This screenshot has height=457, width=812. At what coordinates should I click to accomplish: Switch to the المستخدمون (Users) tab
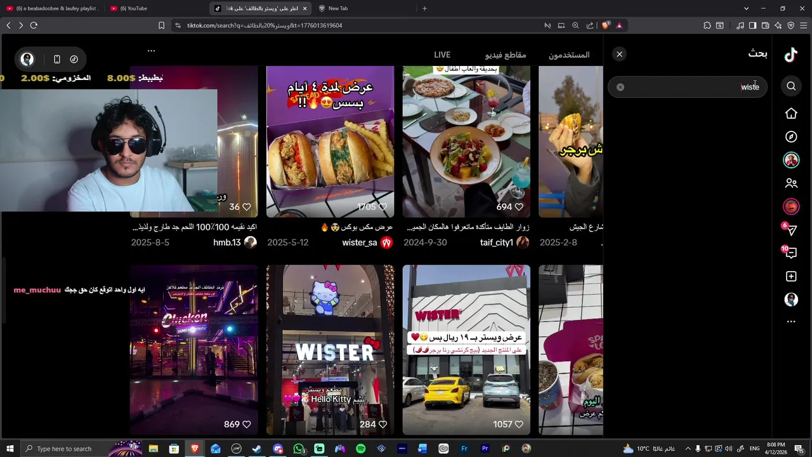point(569,55)
